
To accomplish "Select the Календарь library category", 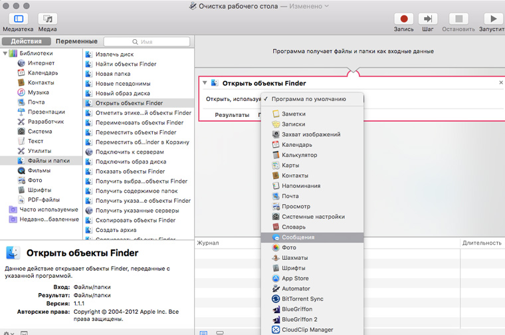I will tap(43, 73).
